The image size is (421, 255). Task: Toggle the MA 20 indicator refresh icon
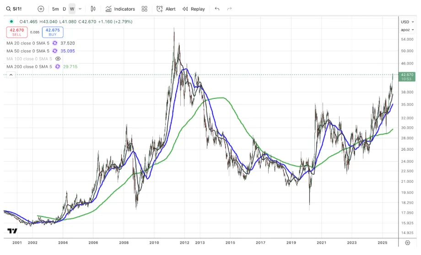point(55,43)
